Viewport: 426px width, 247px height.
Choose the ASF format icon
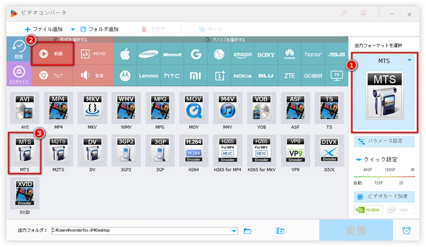(x=295, y=108)
